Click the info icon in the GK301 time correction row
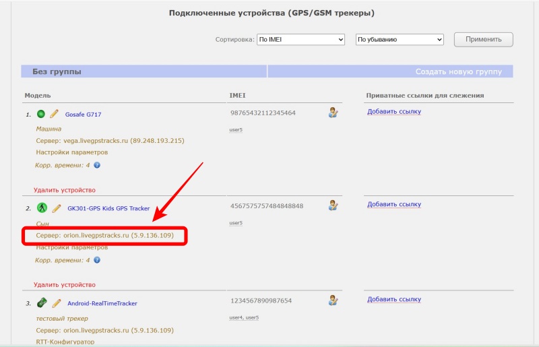 tap(97, 259)
